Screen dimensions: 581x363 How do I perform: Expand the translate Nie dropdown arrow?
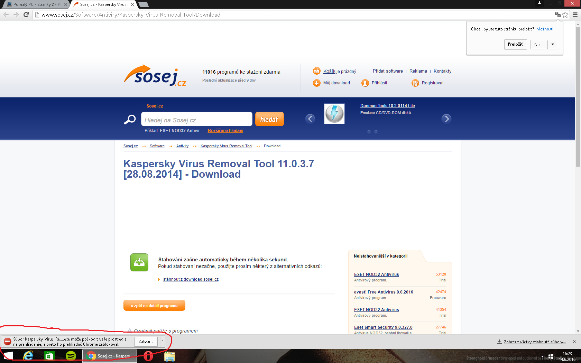click(x=553, y=44)
